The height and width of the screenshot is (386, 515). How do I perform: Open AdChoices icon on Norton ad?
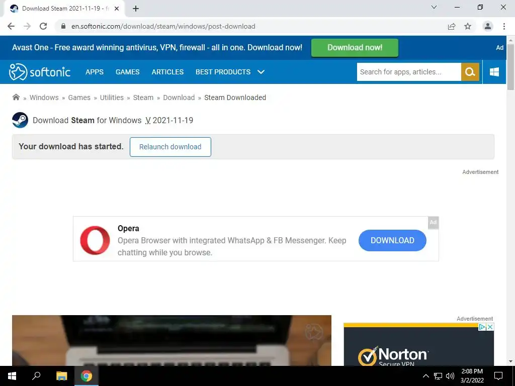pos(482,327)
